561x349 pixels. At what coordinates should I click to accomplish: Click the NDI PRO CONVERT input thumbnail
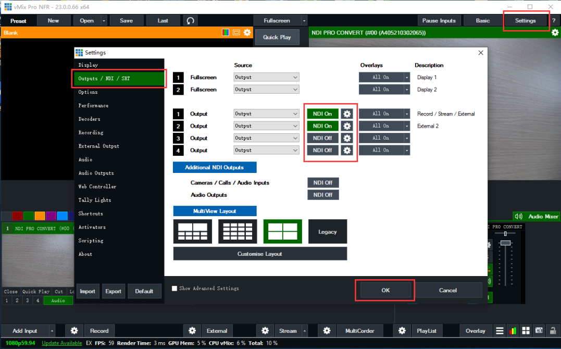(38, 259)
